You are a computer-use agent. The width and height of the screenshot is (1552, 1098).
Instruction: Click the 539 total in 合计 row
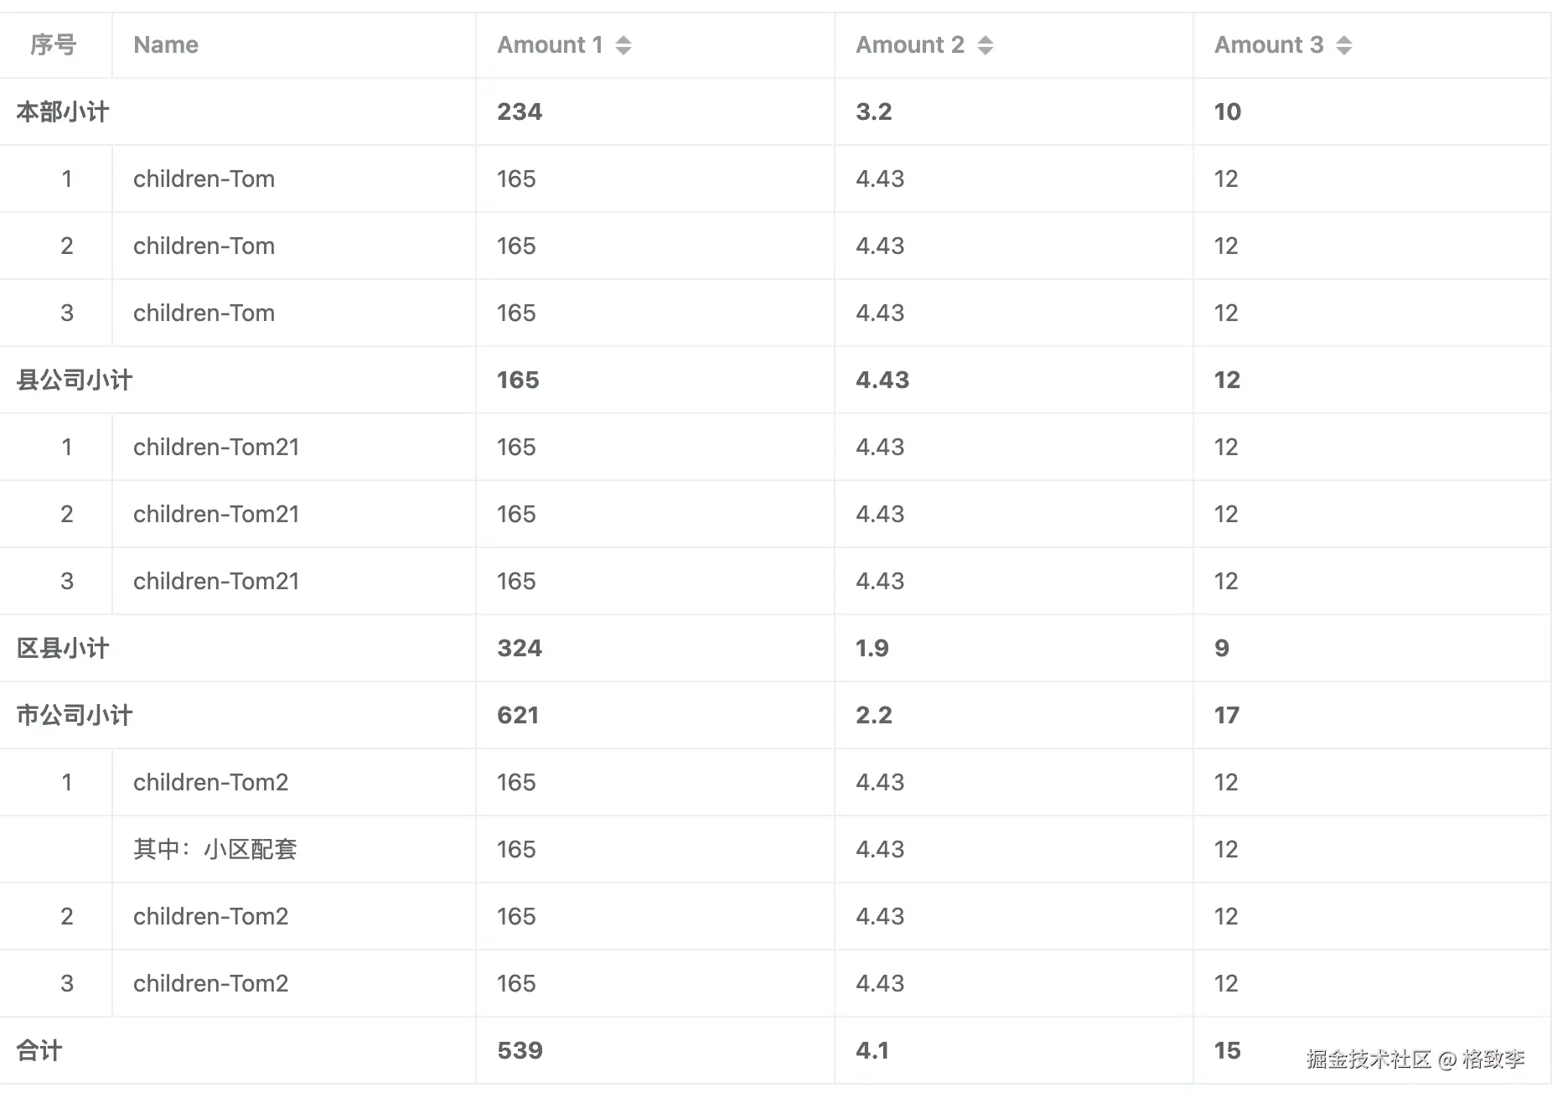(520, 1051)
